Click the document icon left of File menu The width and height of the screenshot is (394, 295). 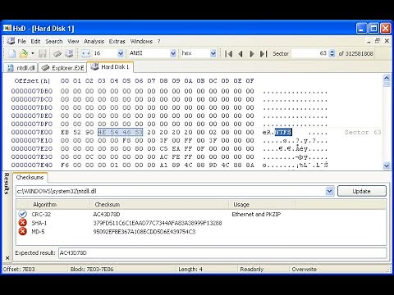(x=11, y=41)
